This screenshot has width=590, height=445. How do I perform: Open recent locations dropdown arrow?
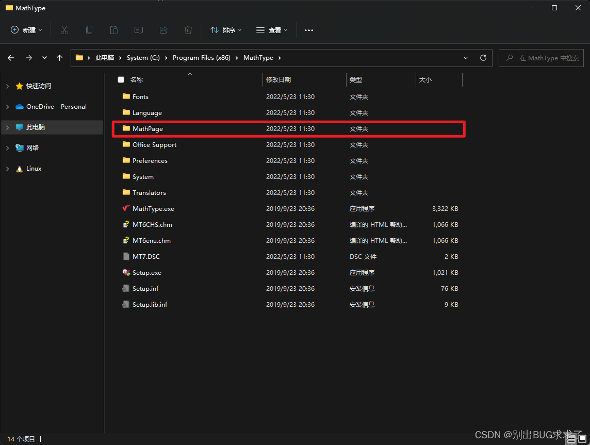(x=44, y=58)
